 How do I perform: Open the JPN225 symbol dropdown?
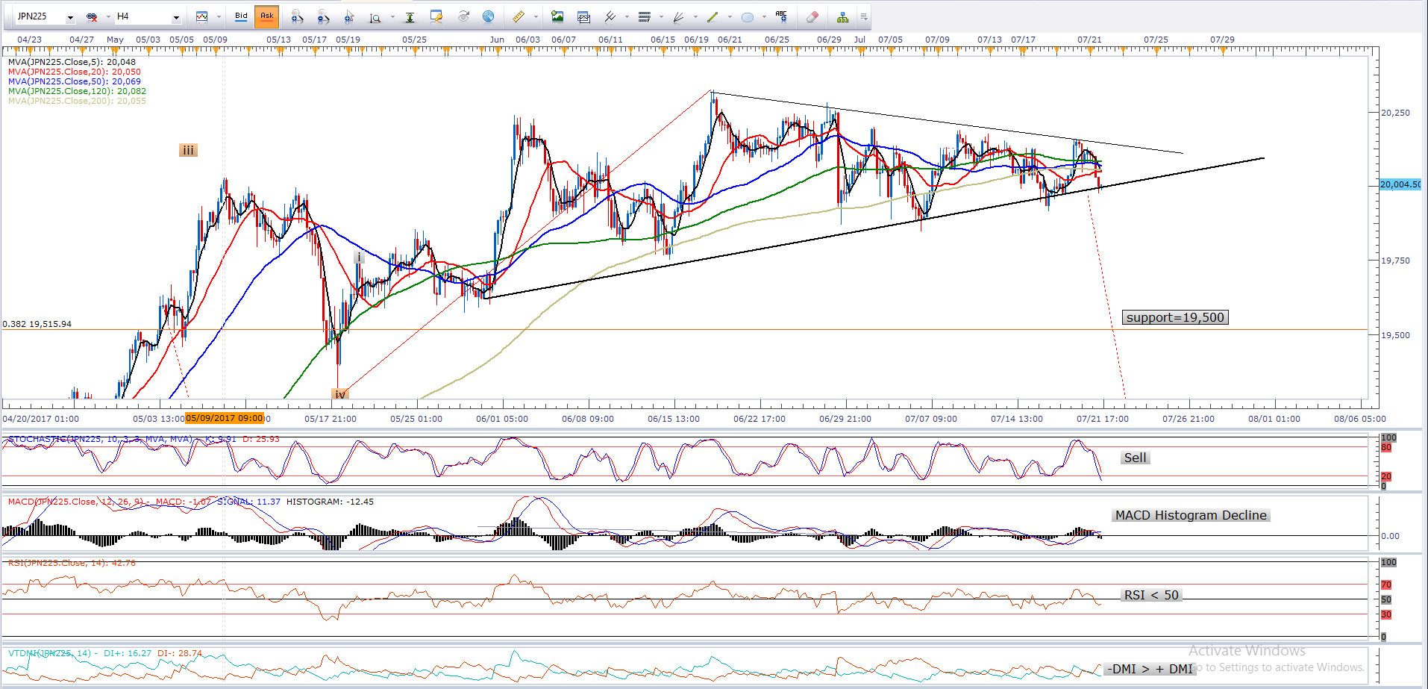[70, 17]
